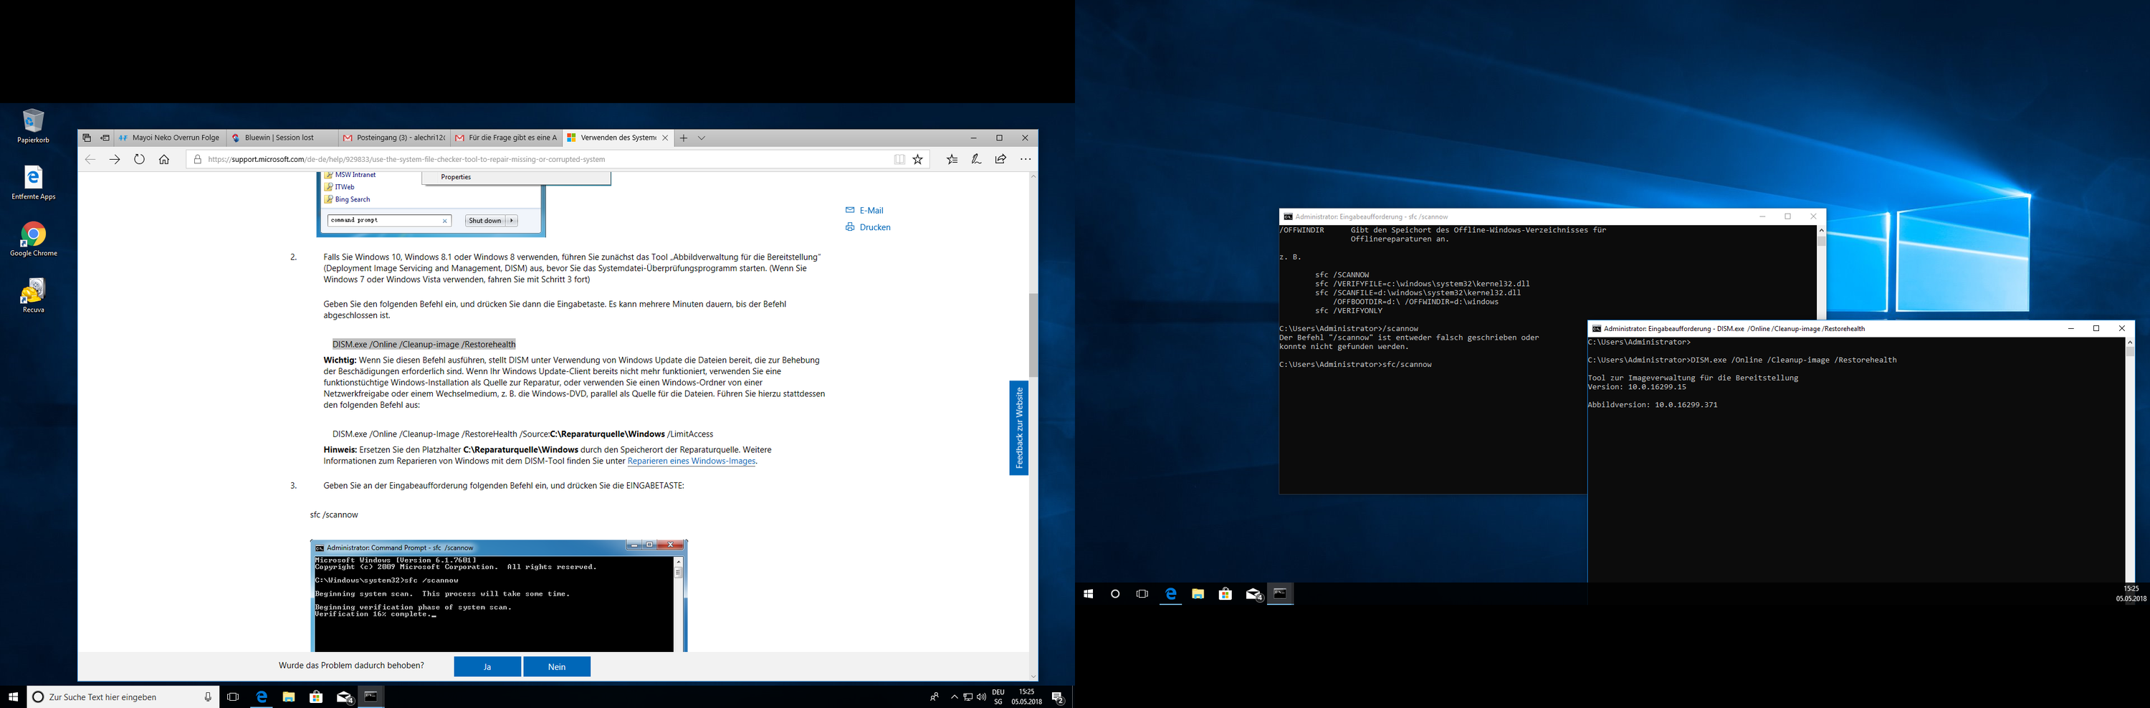Switch to Bluewin Session lost tab
2150x708 pixels.
coord(282,138)
